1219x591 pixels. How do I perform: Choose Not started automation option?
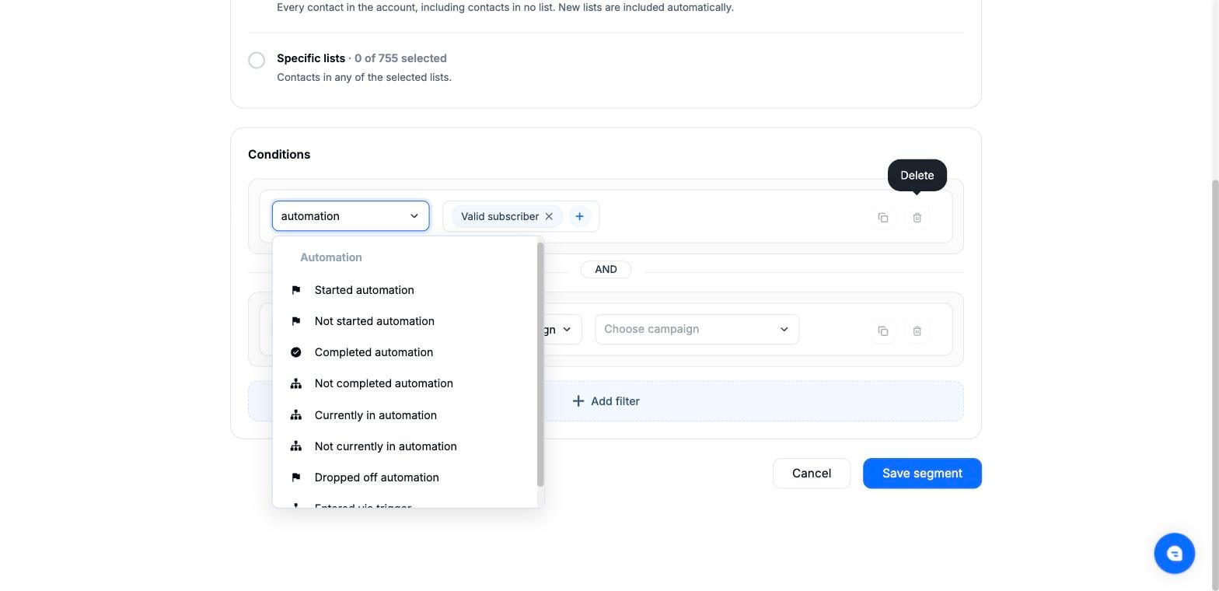tap(404, 321)
